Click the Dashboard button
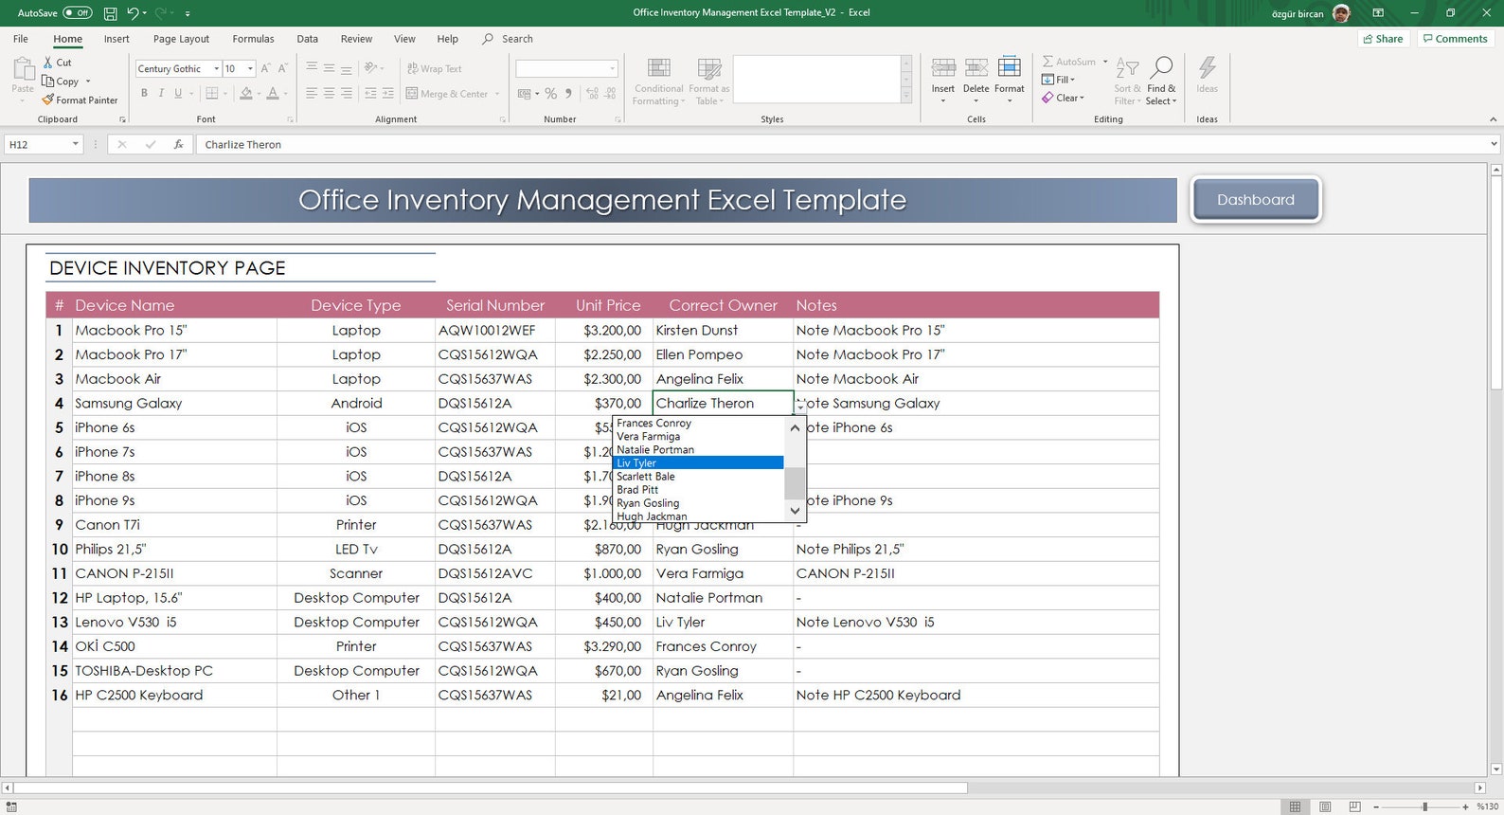 [x=1256, y=200]
